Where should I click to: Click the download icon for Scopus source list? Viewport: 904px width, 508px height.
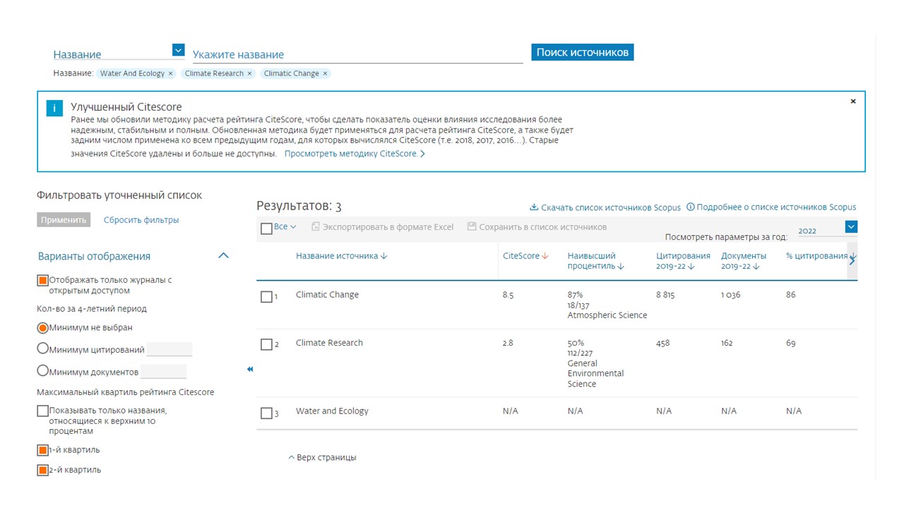click(534, 207)
